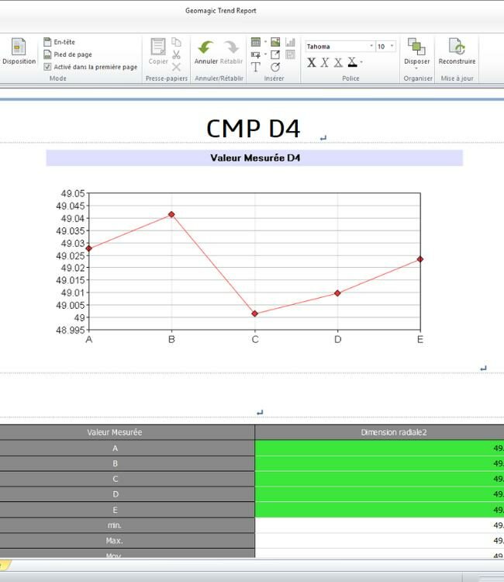This screenshot has width=504, height=582.
Task: Apply italic text formatting
Action: coord(325,62)
